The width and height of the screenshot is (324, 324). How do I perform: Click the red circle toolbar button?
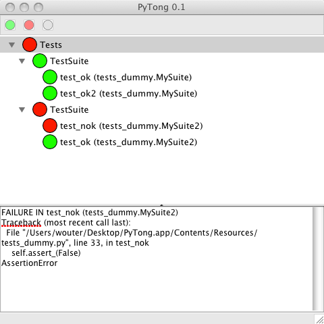(29, 25)
